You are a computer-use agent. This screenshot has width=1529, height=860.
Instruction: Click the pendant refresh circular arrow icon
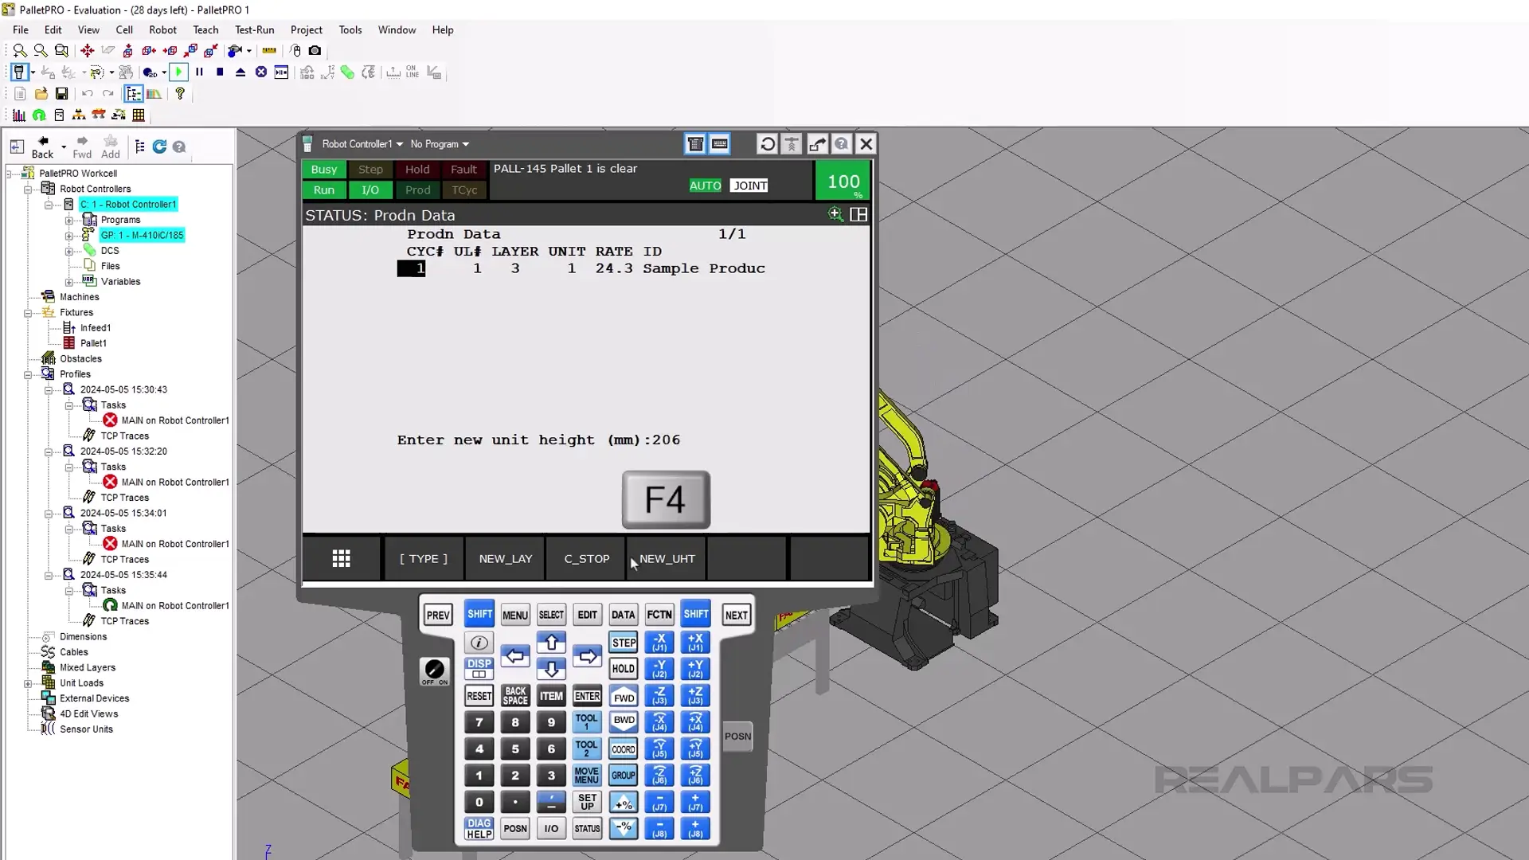(768, 144)
